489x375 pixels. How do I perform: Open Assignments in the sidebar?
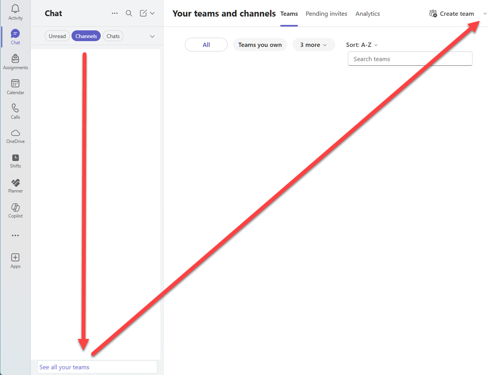click(x=15, y=62)
